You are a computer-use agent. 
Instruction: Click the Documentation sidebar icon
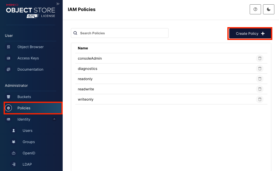(x=8, y=69)
